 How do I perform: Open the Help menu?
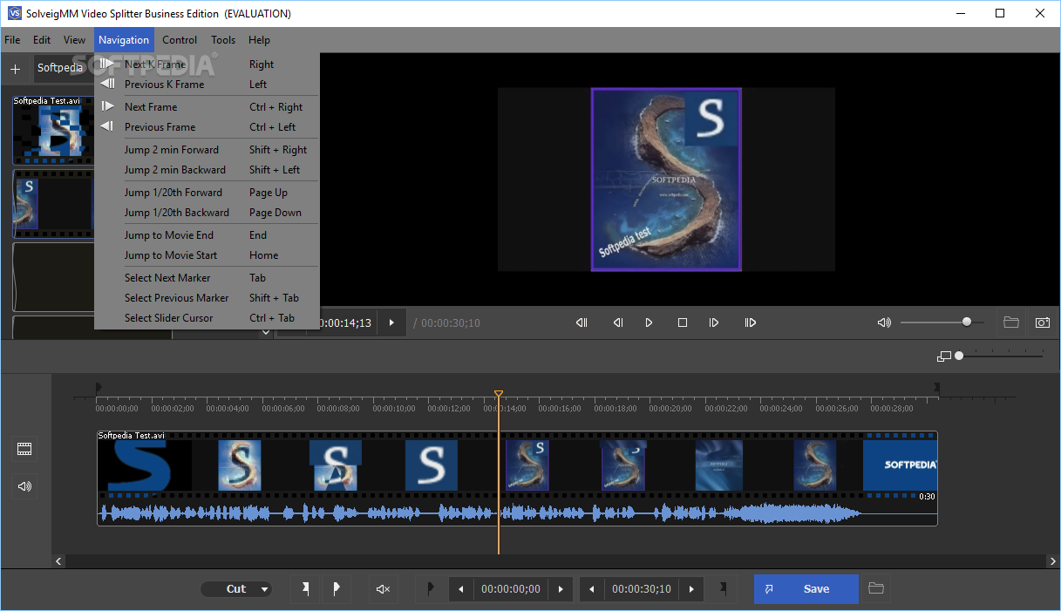(x=259, y=40)
